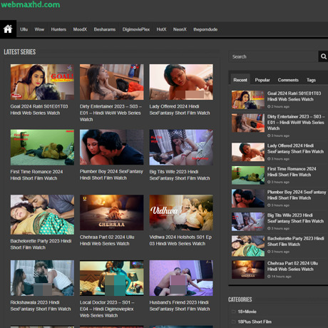Open First Time Romance 2024 title in Latest Series

click(x=36, y=175)
